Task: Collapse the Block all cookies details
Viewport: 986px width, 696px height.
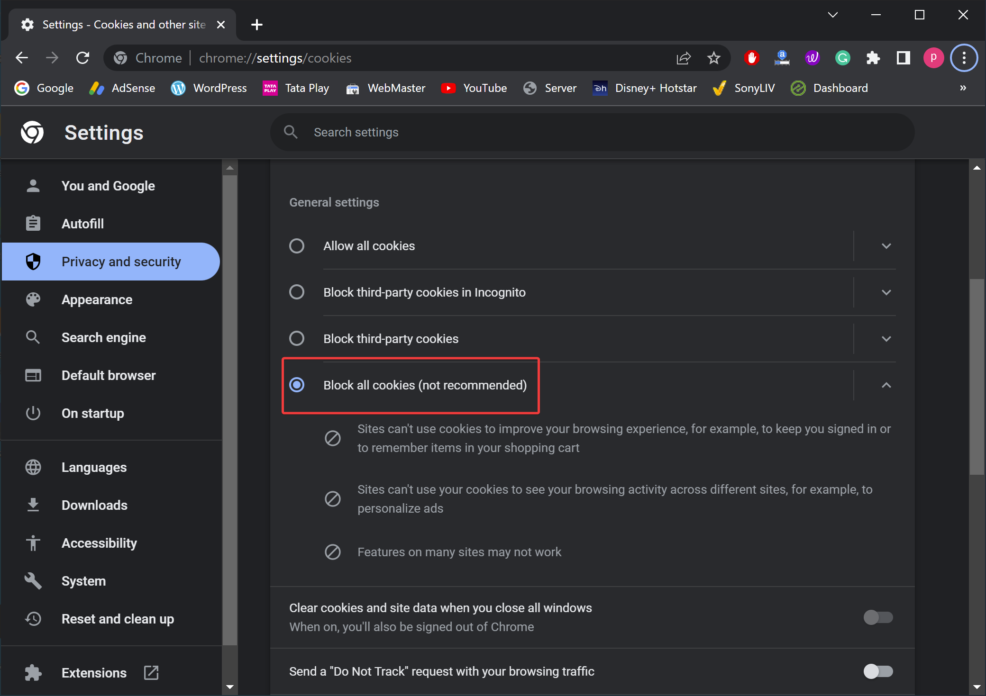Action: tap(886, 385)
